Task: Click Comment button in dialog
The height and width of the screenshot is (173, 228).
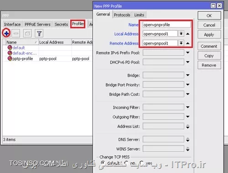Action: pyautogui.click(x=209, y=46)
